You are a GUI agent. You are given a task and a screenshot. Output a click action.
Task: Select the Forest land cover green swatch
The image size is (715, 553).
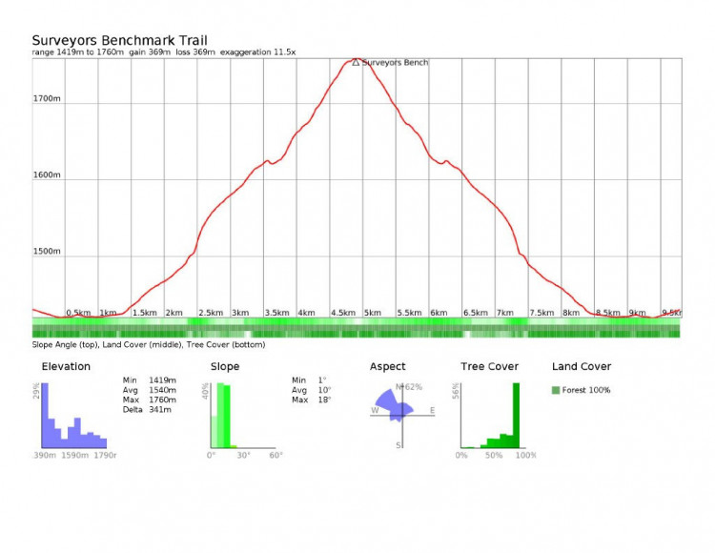556,390
